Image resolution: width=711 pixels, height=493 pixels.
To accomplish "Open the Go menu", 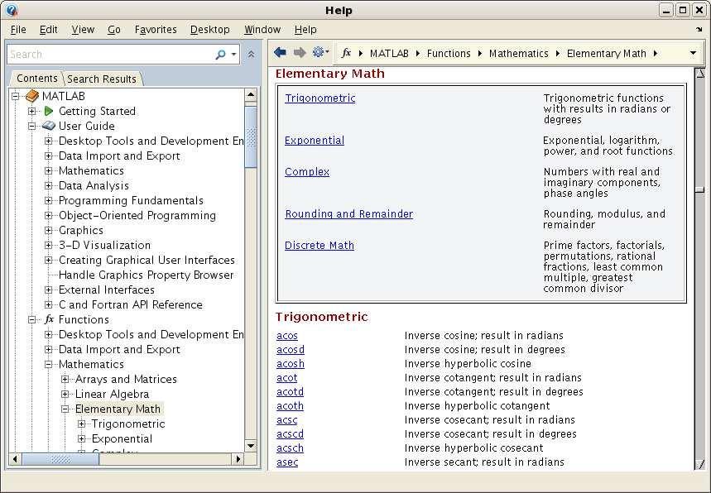I will coord(114,30).
